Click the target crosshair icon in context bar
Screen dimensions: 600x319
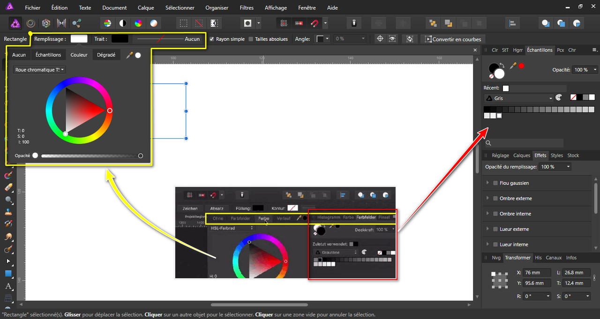pyautogui.click(x=380, y=39)
